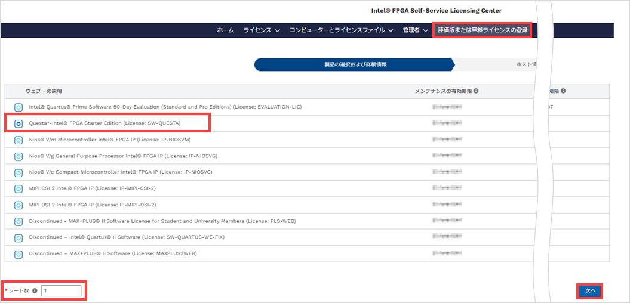Click the Discontinued MAX+PLUS II Student license text
Viewport: 630px width, 303px height.
(162, 221)
